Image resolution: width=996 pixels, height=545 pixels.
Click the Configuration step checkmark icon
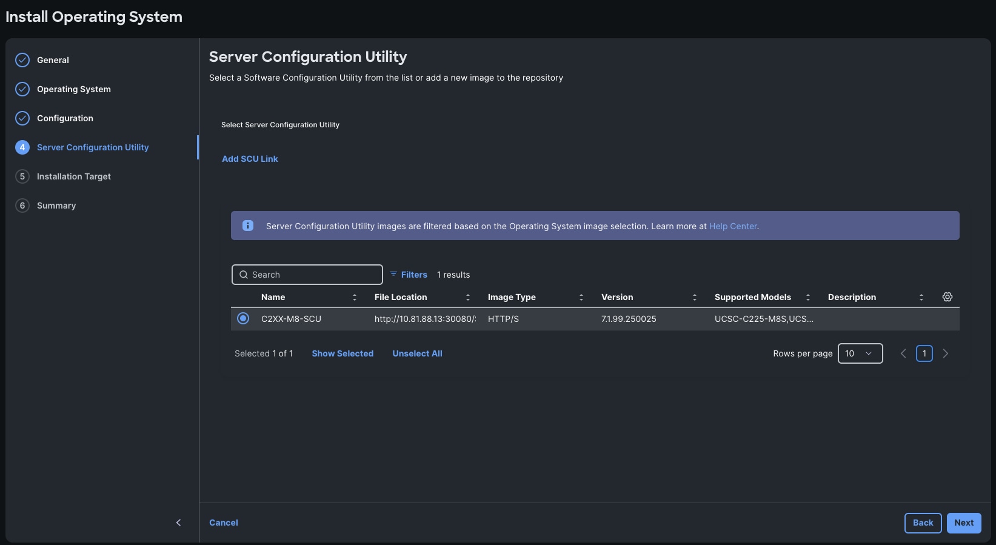point(22,118)
